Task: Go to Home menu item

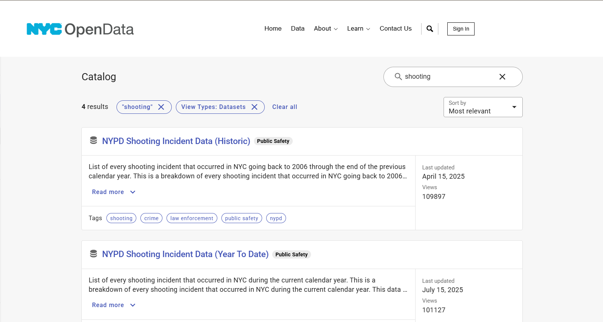Action: click(273, 28)
